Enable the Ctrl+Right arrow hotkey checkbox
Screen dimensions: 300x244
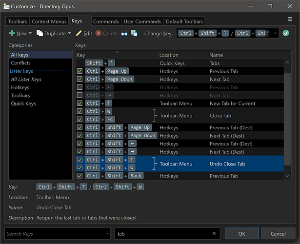pos(80,95)
